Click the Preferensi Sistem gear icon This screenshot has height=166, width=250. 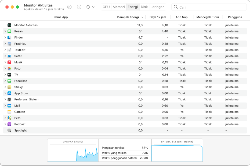9,100
